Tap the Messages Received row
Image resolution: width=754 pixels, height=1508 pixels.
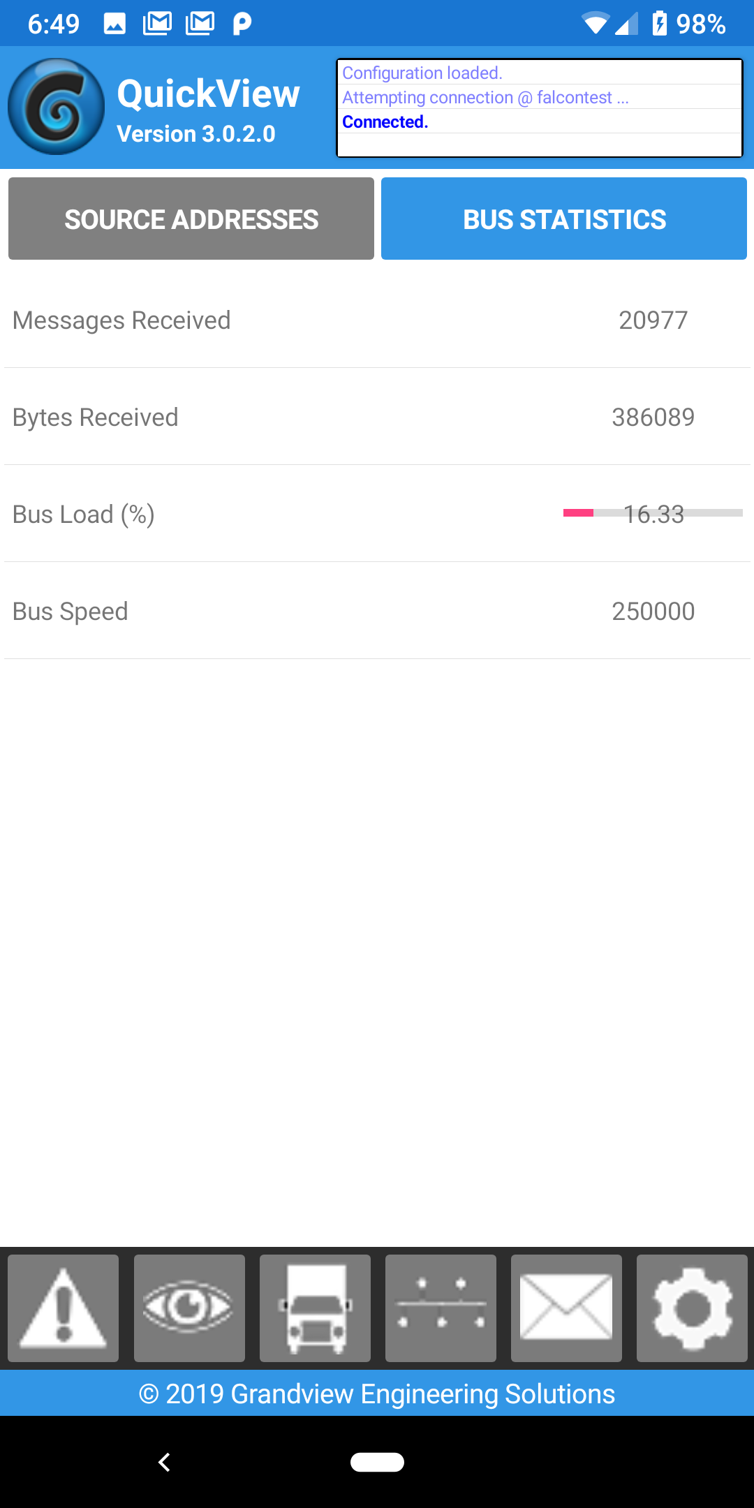377,320
